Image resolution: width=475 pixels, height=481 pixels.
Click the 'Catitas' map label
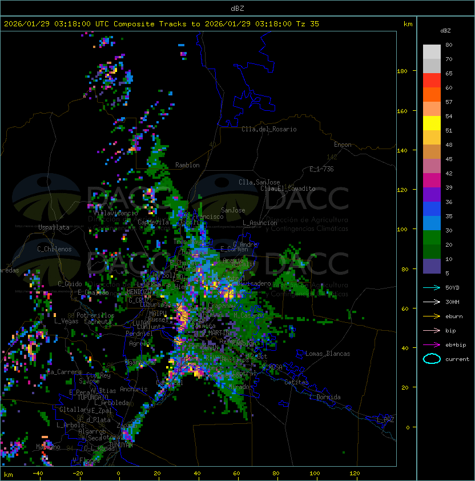[296, 382]
